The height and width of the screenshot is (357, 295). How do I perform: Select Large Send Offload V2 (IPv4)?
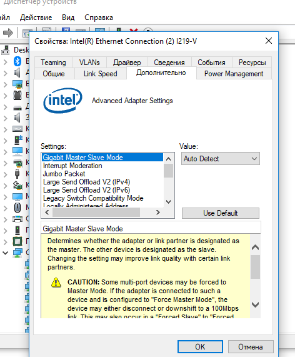point(102,182)
